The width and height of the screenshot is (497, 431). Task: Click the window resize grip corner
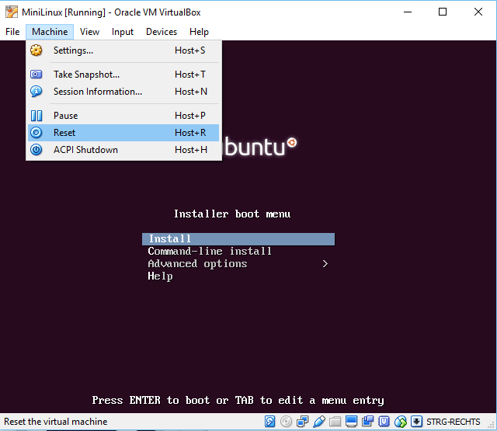click(x=491, y=426)
